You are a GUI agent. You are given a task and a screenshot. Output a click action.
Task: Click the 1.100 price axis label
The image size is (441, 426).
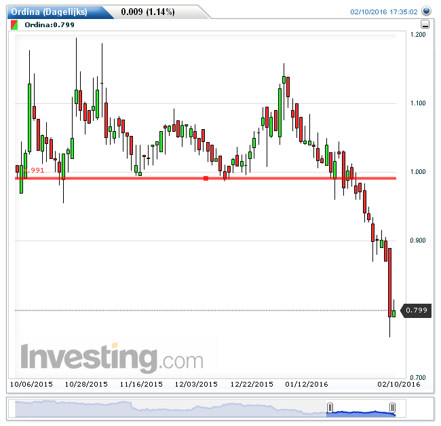[x=418, y=103]
